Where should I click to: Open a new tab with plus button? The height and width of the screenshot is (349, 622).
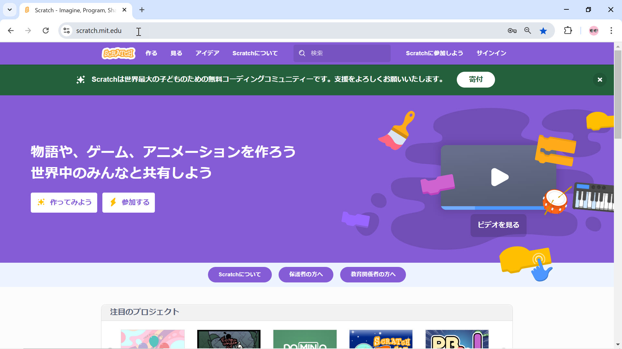(x=142, y=10)
